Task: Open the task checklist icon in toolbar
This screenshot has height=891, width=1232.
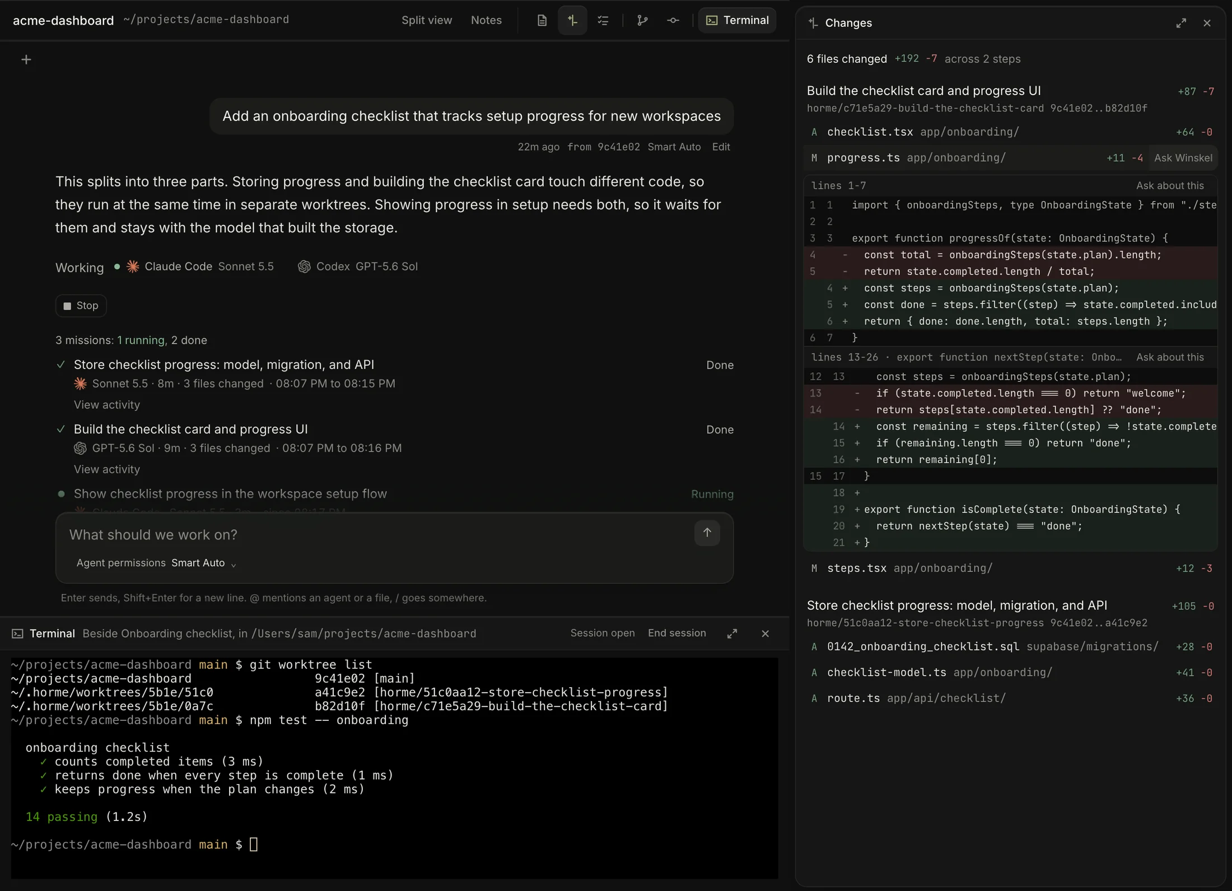Action: tap(603, 20)
